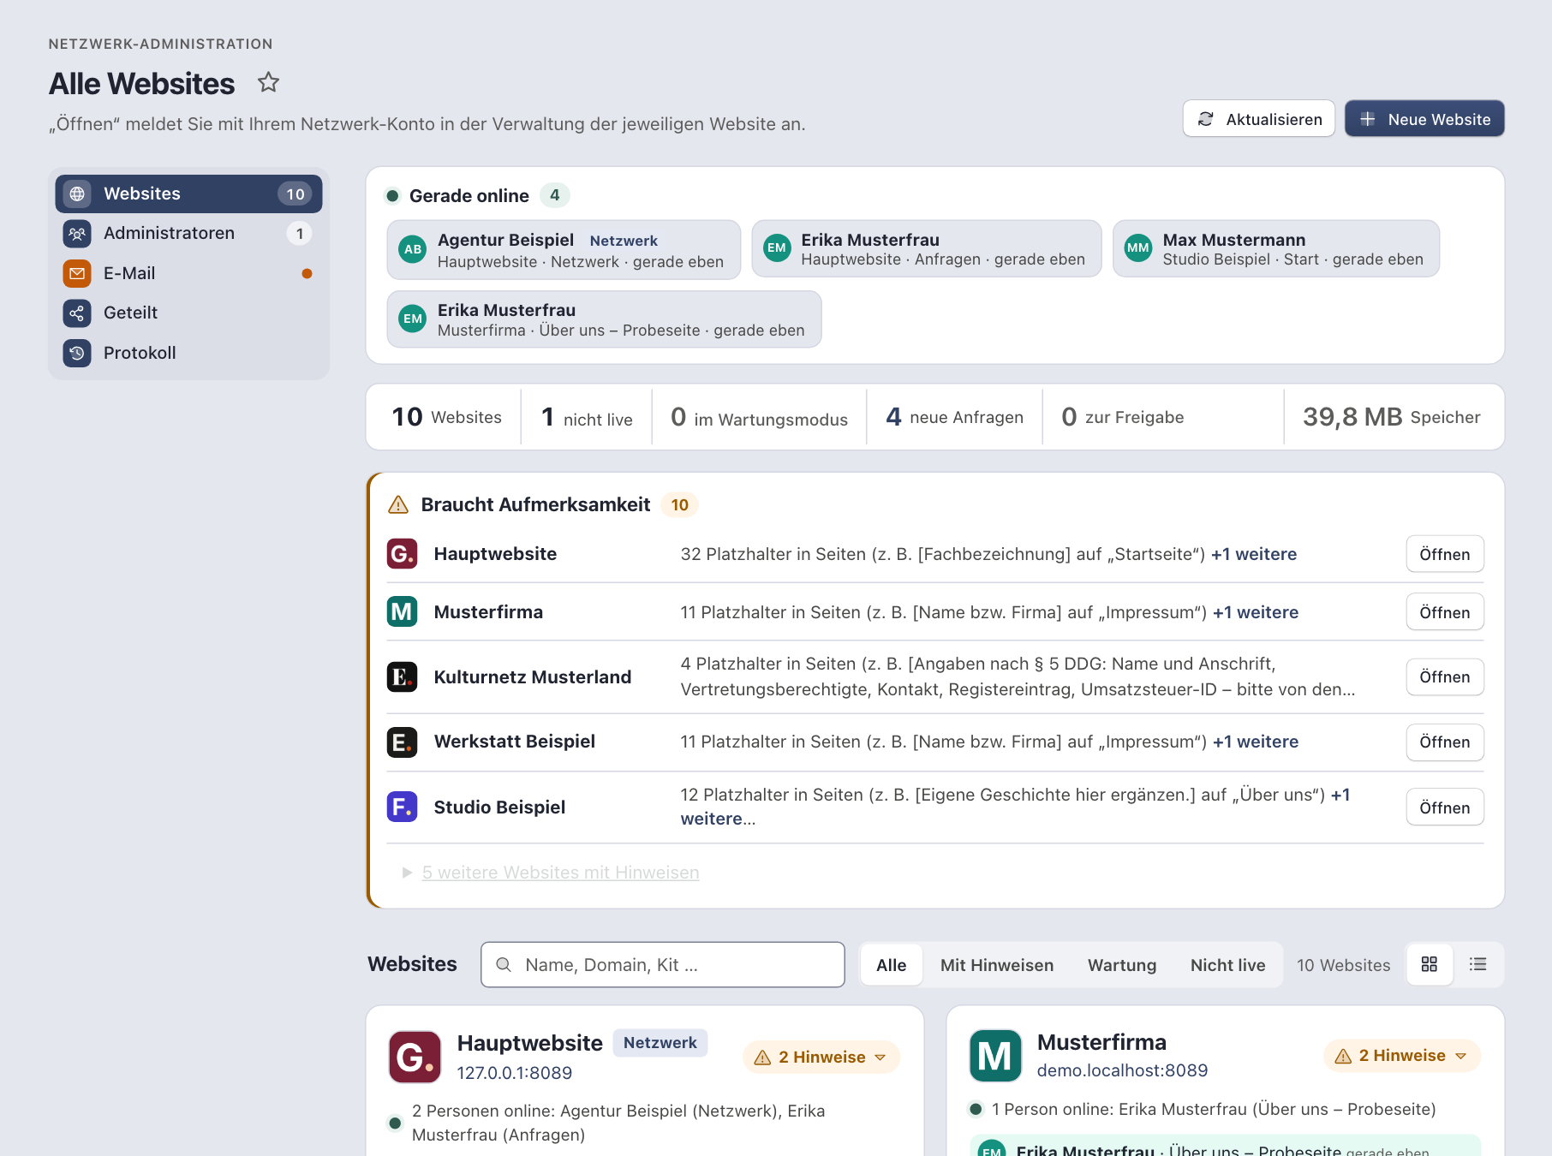
Task: Open Protokoll in the sidebar
Action: [188, 353]
